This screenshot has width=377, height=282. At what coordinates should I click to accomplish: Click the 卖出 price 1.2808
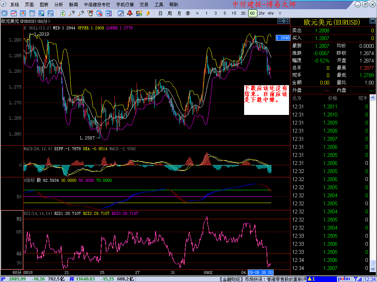(323, 30)
